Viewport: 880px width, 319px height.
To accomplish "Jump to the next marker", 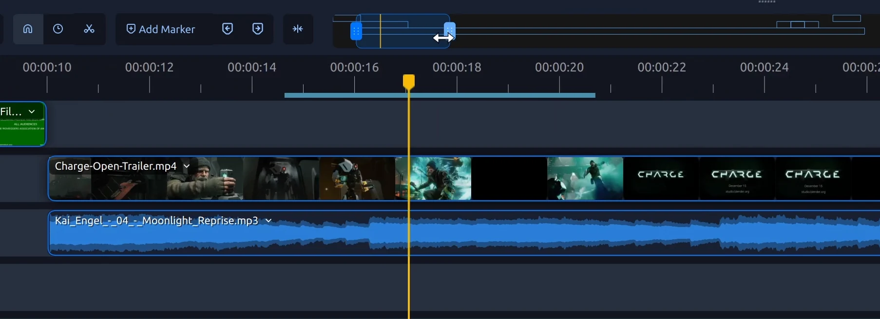I will point(258,29).
